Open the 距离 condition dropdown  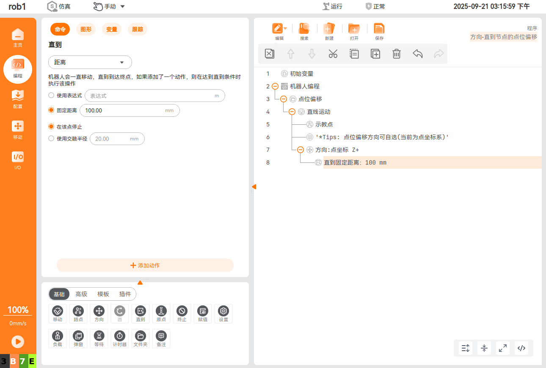[x=90, y=62]
